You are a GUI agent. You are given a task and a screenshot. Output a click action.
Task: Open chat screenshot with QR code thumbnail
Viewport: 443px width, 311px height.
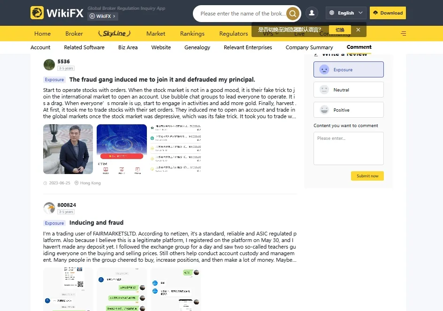click(68, 289)
